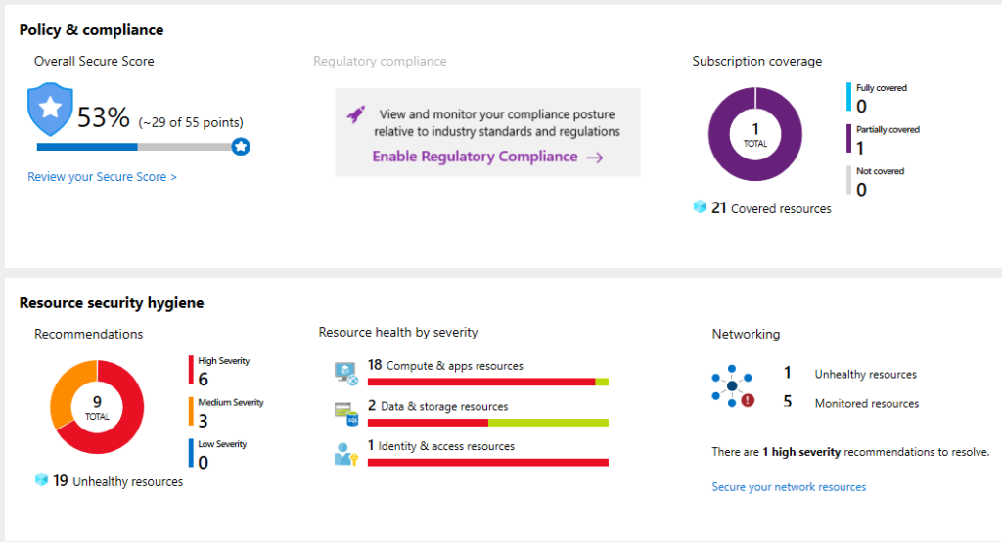The width and height of the screenshot is (1002, 542).
Task: Click the Compute & apps resources icon
Action: 347,372
